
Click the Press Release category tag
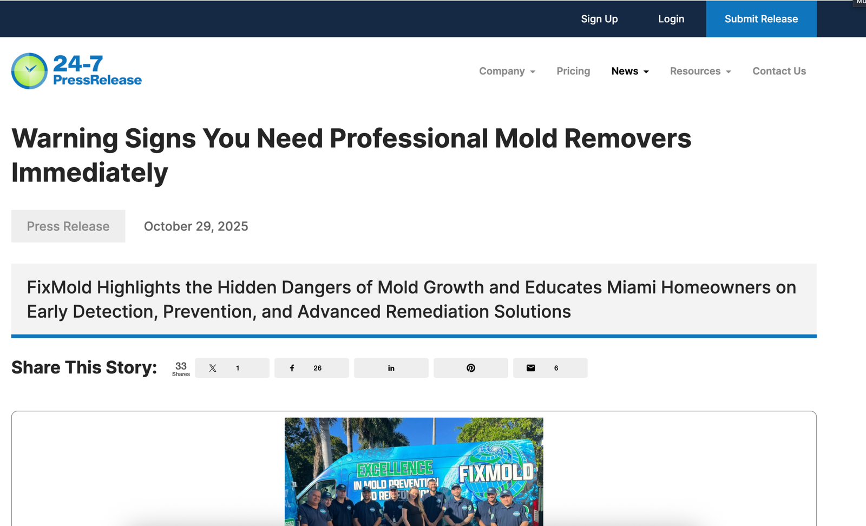pos(68,226)
